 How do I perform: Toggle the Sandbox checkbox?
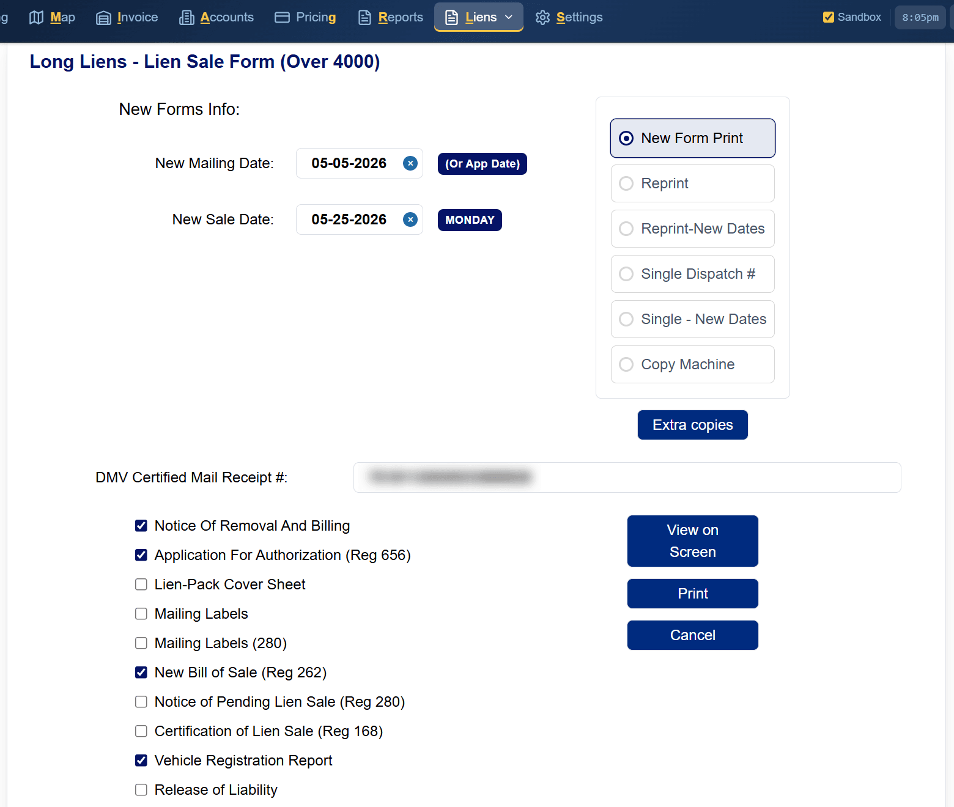(x=829, y=17)
